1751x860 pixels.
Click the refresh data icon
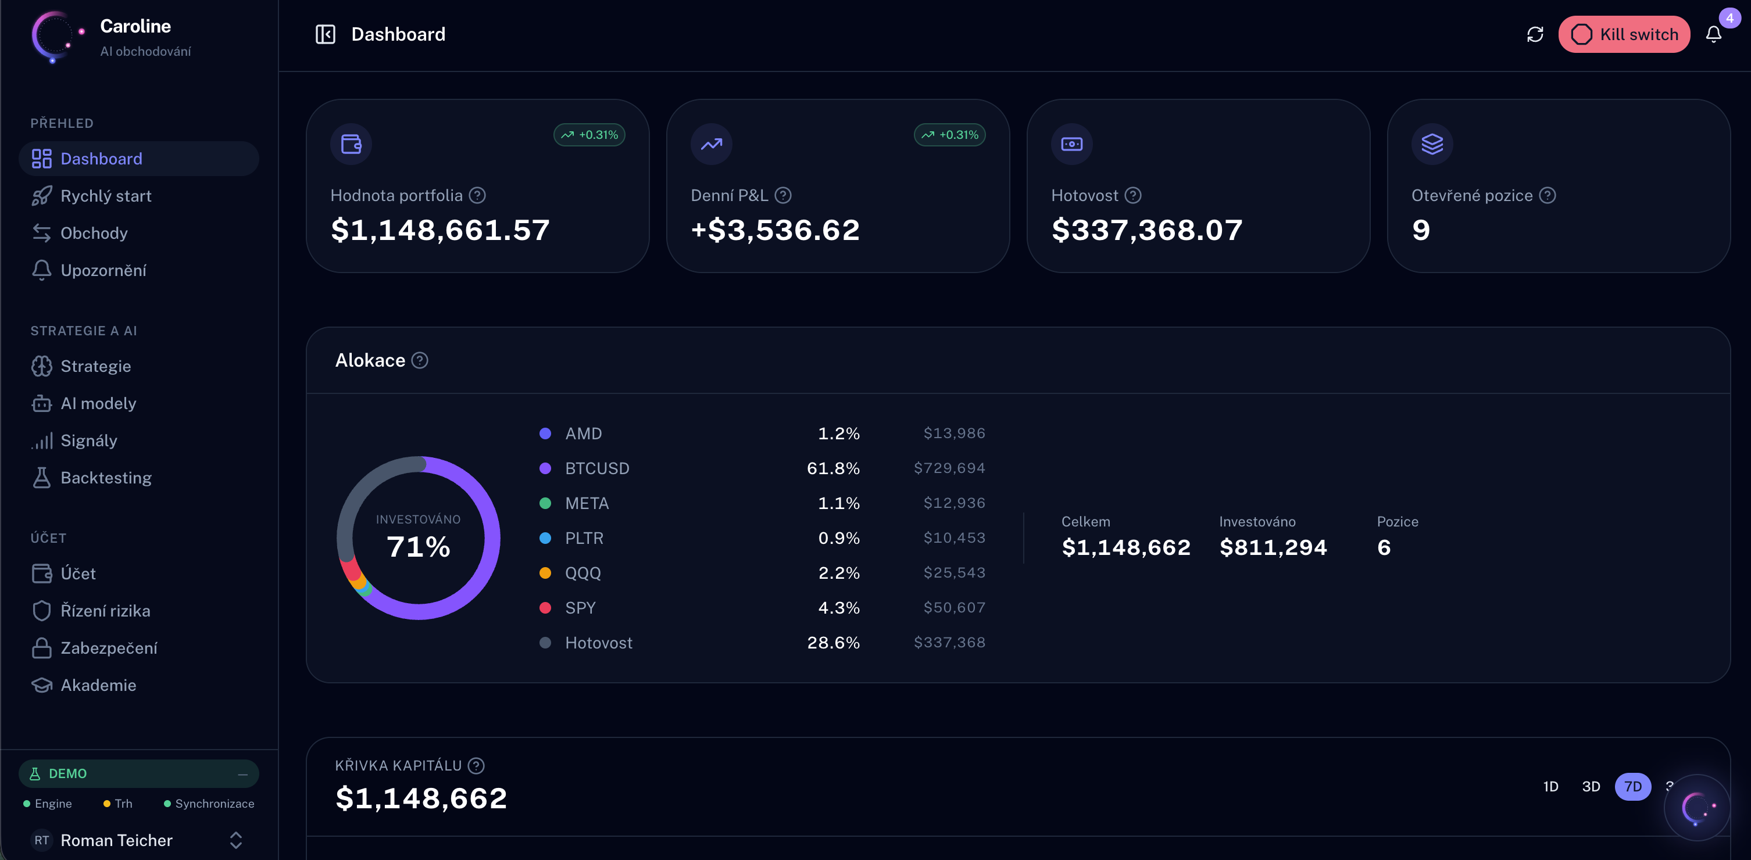click(x=1535, y=35)
